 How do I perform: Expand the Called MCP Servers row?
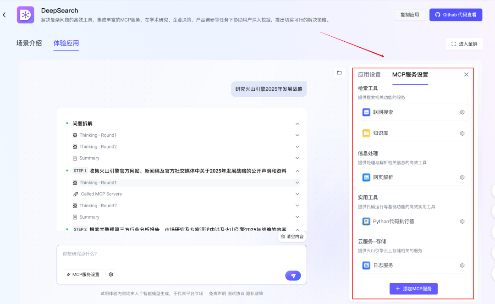(x=297, y=194)
